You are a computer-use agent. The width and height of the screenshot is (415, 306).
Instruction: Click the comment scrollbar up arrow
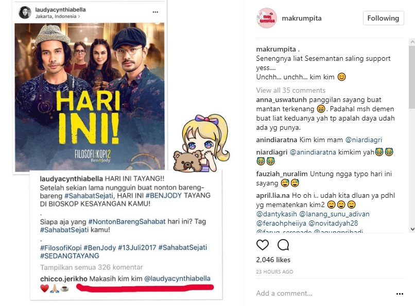pos(412,42)
